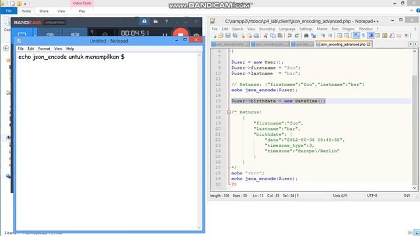This screenshot has height=236, width=420.
Task: Click Find binoculars icon in Notepad++
Action: coord(306,35)
